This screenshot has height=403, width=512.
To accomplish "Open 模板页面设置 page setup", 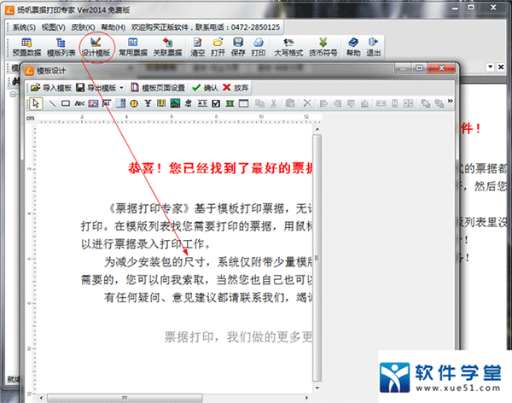I will [158, 88].
